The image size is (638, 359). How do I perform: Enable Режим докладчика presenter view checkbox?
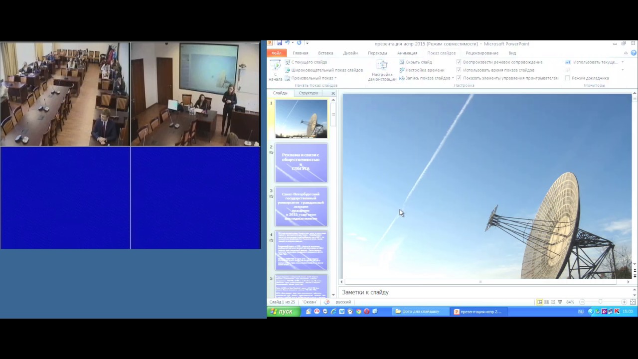(x=568, y=78)
